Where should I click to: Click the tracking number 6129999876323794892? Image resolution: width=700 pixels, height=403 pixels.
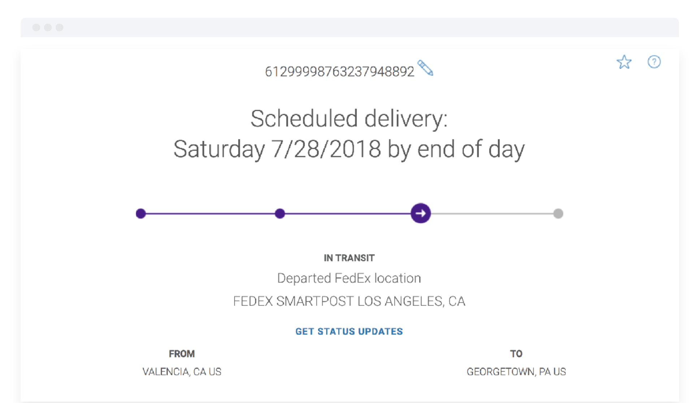(339, 71)
